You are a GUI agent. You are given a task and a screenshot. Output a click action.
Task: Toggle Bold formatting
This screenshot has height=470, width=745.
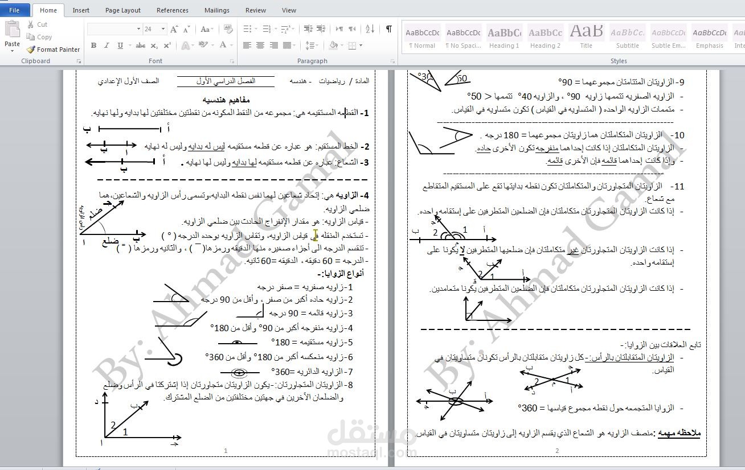(93, 46)
